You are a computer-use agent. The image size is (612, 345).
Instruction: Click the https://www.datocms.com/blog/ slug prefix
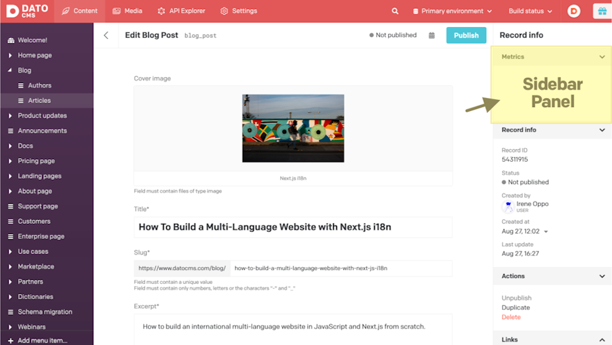tap(182, 268)
